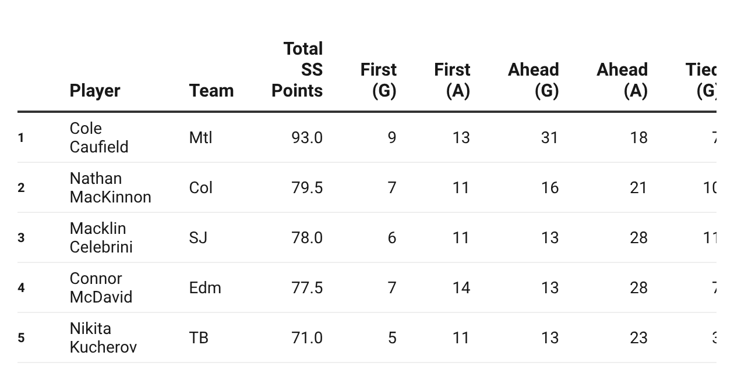Select the Edm team cell

205,288
